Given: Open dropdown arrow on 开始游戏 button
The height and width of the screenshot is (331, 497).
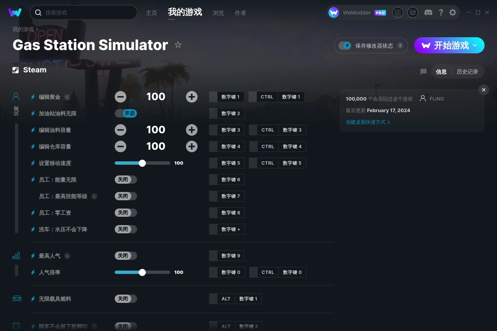Looking at the screenshot, I should coord(475,45).
